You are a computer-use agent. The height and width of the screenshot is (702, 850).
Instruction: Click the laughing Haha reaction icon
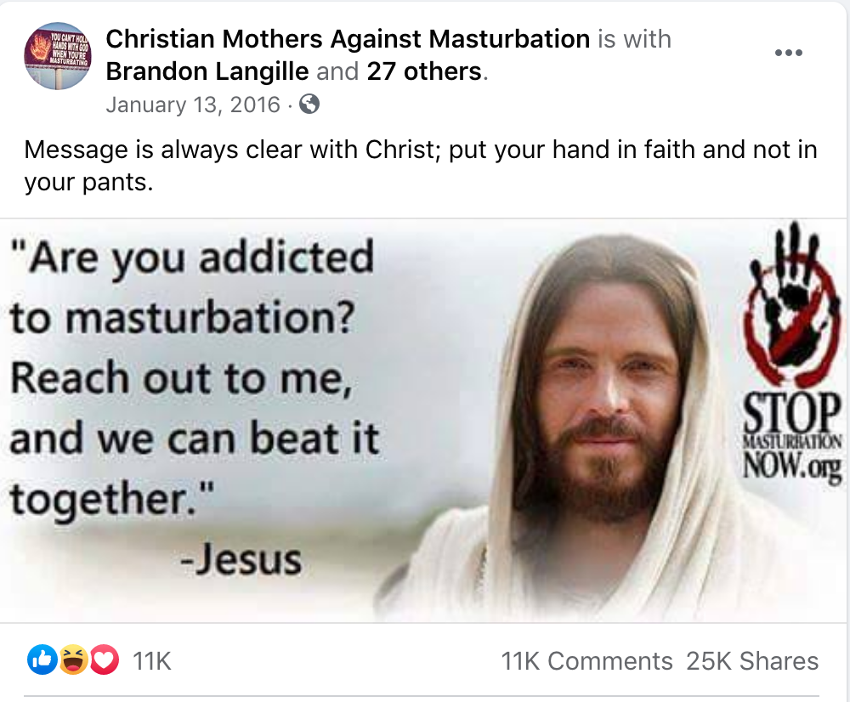(x=73, y=660)
